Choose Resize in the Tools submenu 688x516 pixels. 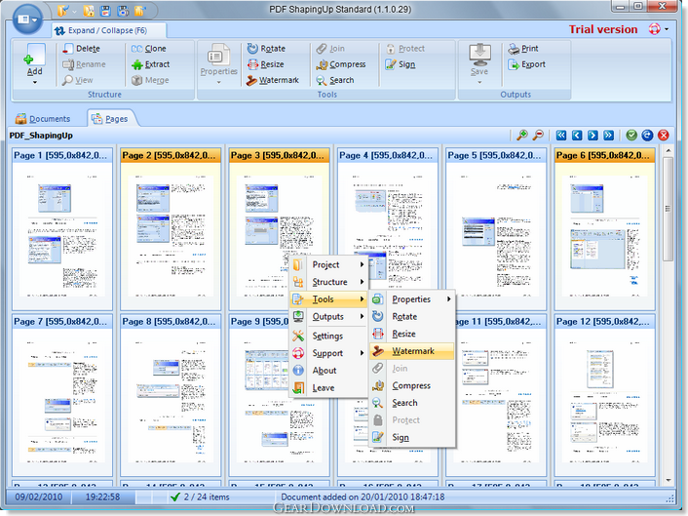[x=412, y=334]
